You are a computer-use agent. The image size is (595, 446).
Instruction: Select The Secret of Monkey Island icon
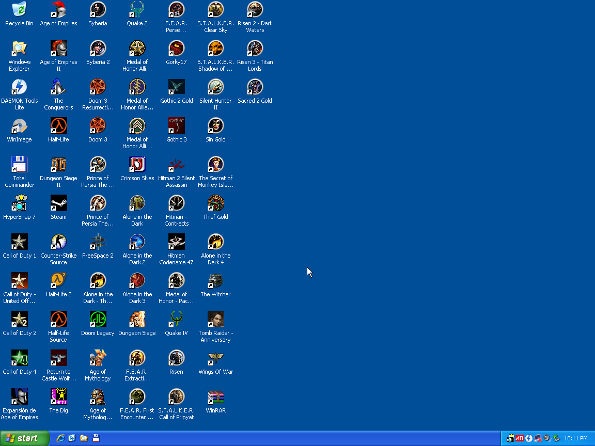[215, 165]
